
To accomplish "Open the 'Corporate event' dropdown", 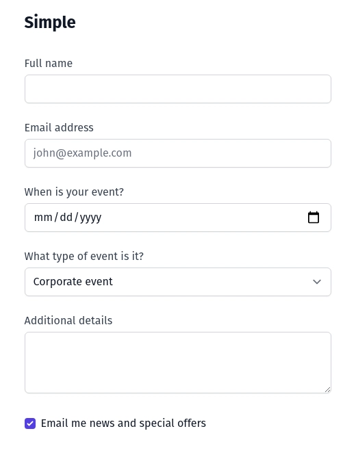I will 178,282.
